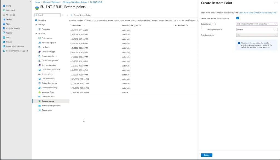280x160 pixels.
Task: Click info icon next to Subscription label
Action: point(215,24)
